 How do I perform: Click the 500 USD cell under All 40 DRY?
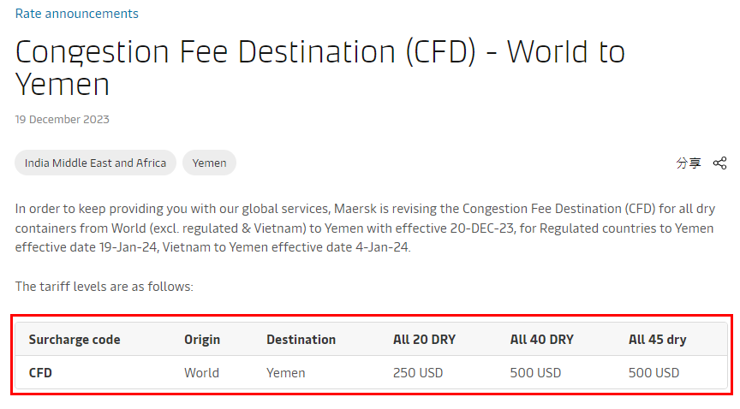click(536, 373)
